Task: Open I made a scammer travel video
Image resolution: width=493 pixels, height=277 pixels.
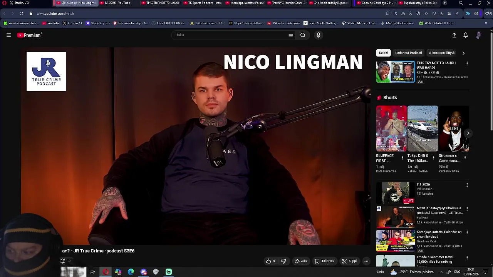Action: point(396,260)
